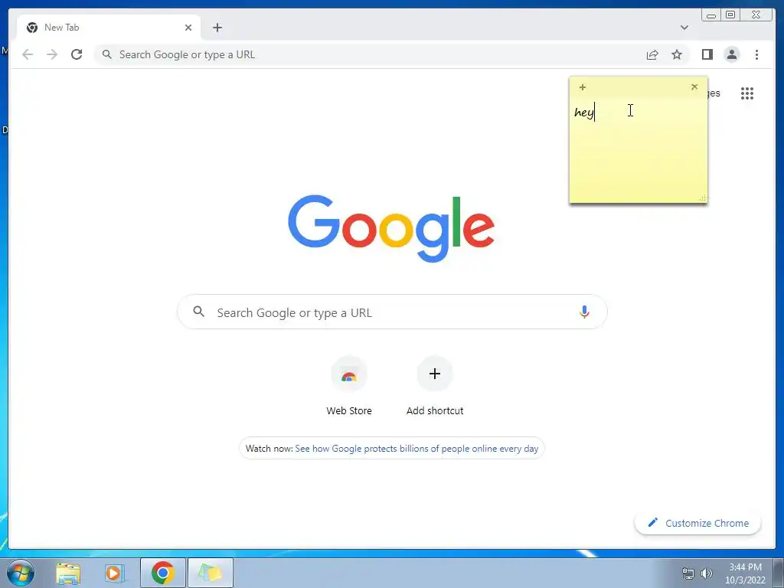Click the magnifier icon in Google search box
This screenshot has height=588, width=784.
pos(198,312)
